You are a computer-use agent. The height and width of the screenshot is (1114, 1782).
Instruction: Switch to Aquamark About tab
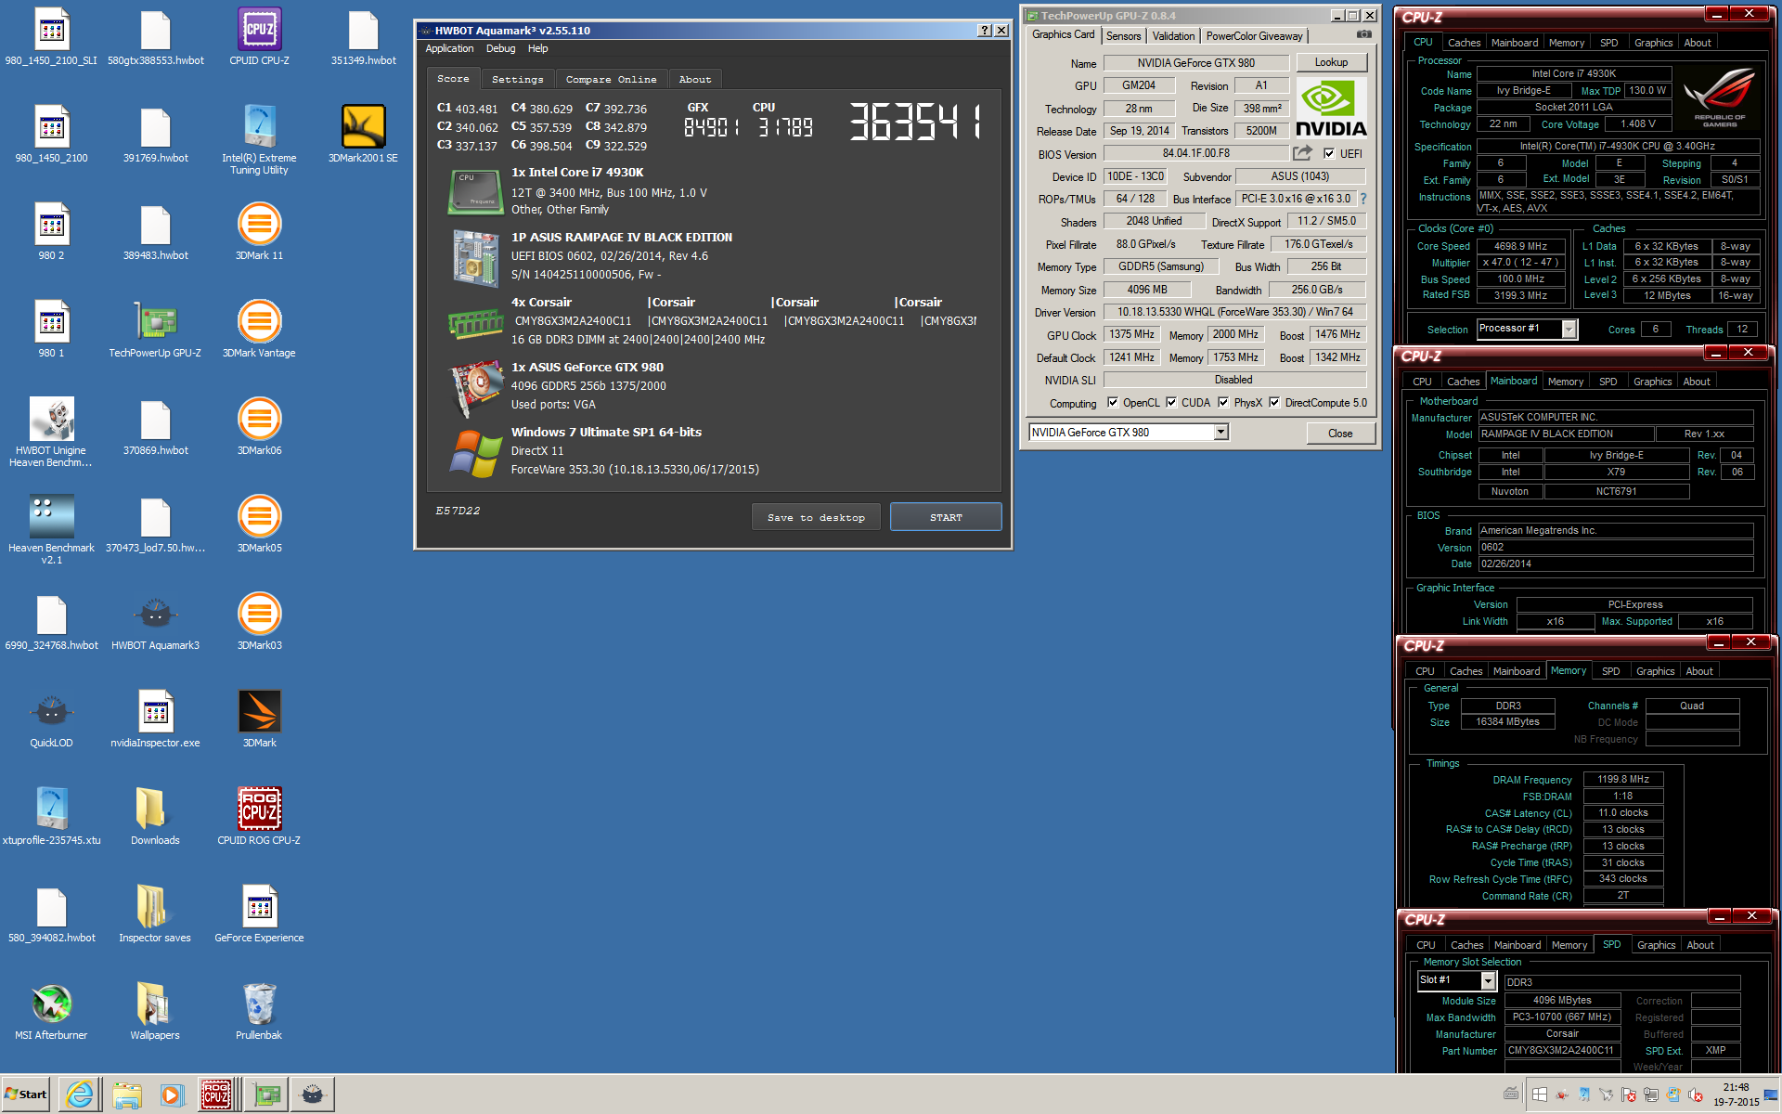[x=694, y=79]
